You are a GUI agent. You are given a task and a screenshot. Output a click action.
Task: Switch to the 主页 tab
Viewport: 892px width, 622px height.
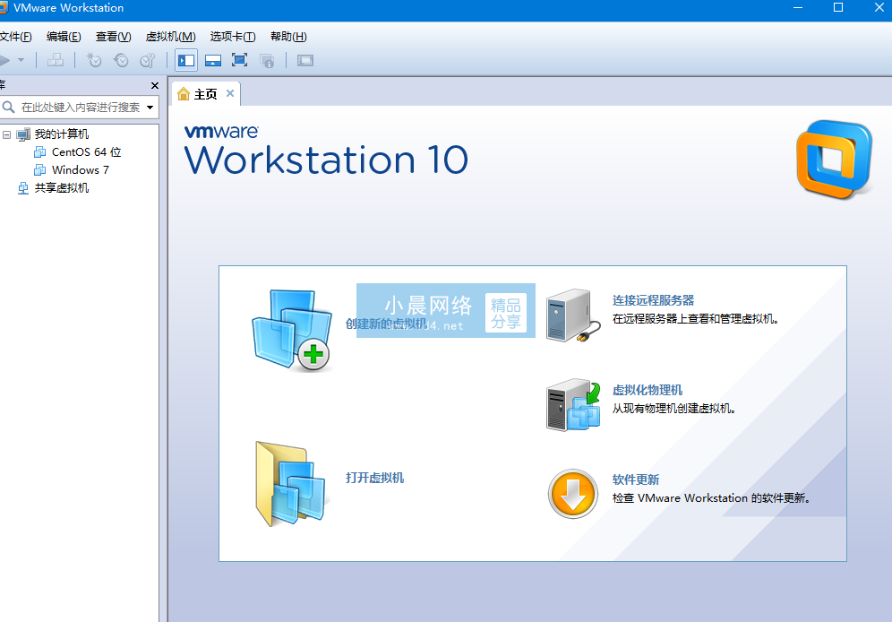tap(205, 94)
